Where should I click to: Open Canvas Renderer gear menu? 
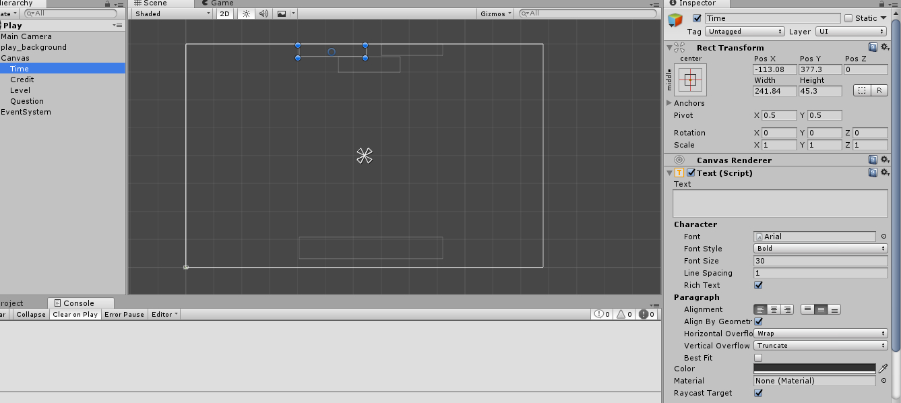tap(884, 160)
